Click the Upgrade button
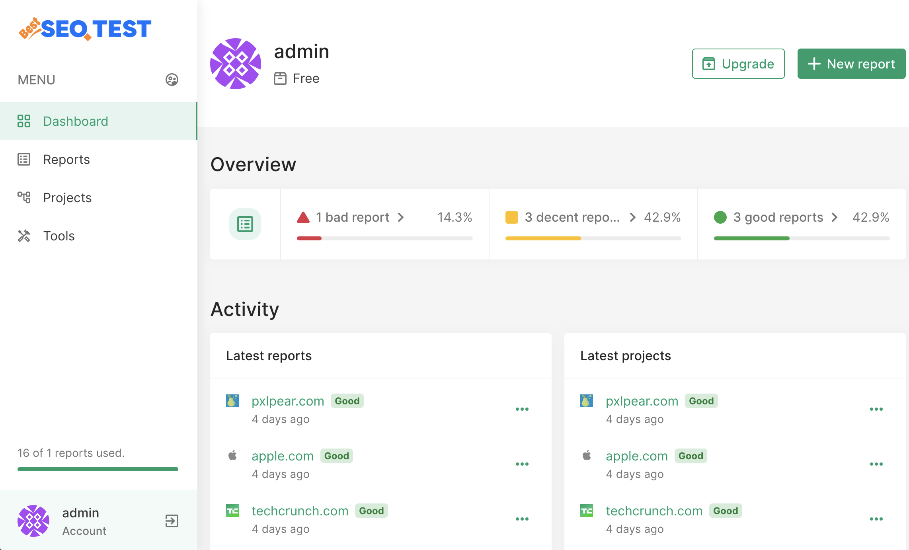The image size is (909, 550). 738,64
